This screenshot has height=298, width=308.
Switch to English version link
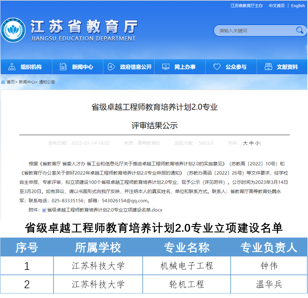298,6
